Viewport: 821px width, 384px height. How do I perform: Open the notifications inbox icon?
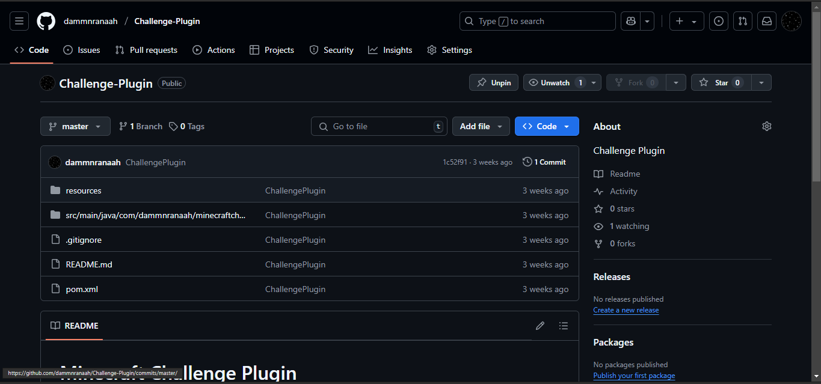[x=767, y=21]
